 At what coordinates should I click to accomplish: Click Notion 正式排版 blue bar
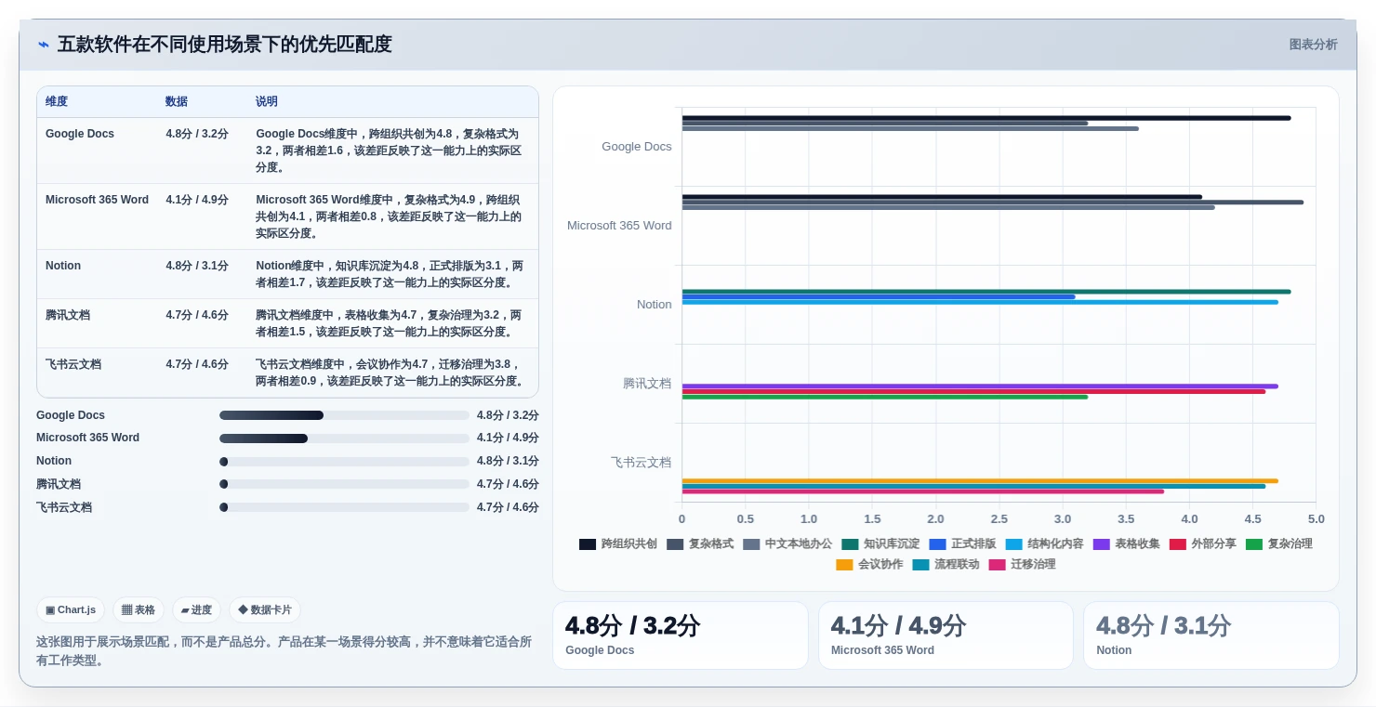click(879, 296)
